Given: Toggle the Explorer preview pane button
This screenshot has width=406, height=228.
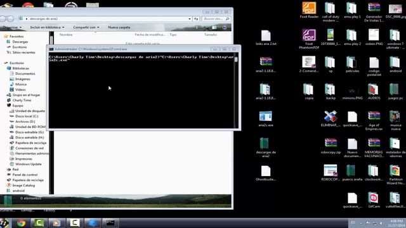Looking at the screenshot, I should 214,27.
